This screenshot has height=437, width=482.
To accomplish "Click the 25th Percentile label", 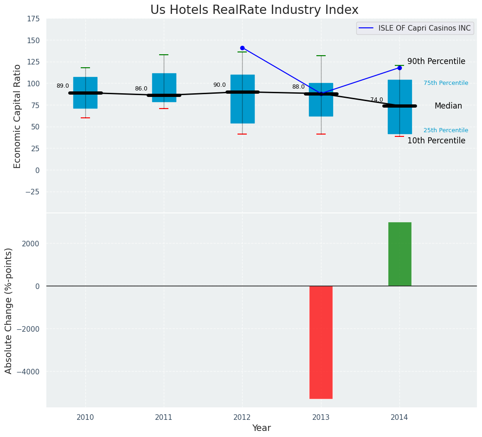I will 446,130.
